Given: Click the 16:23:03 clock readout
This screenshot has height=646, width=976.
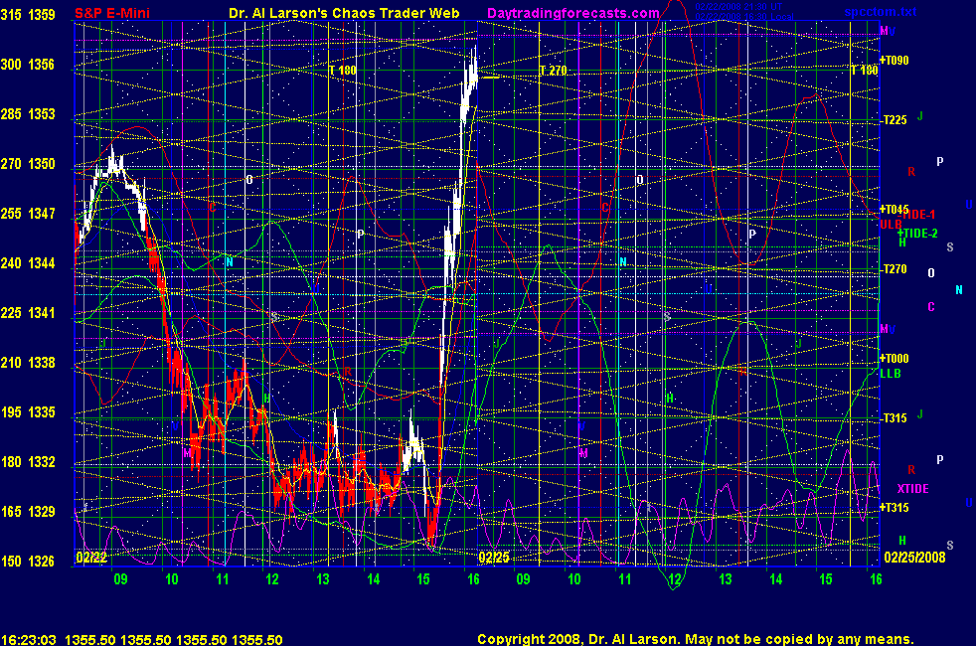Looking at the screenshot, I should [29, 640].
